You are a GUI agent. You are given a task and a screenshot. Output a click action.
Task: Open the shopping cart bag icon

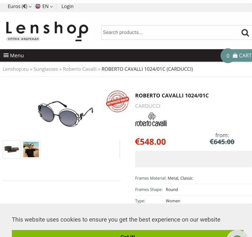pos(235,56)
